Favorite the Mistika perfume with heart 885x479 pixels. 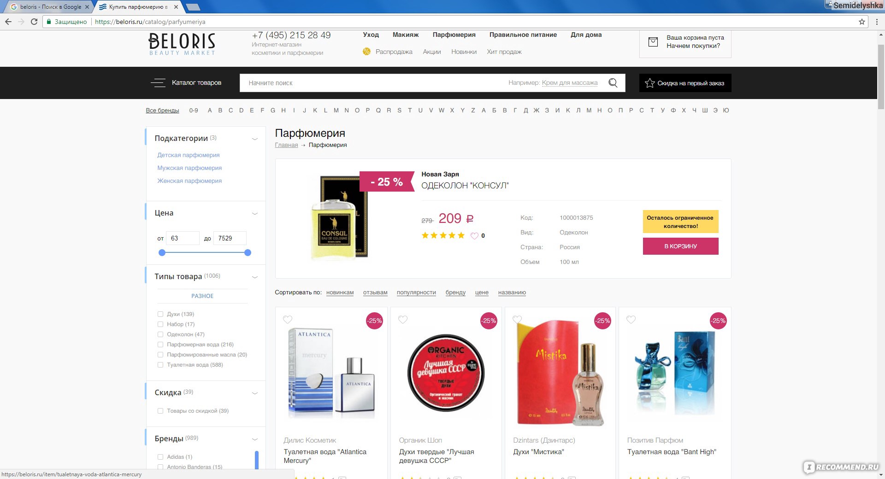[517, 319]
